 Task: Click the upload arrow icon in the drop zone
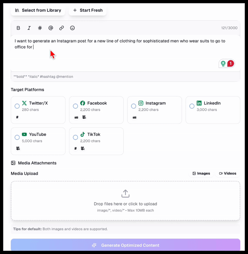pyautogui.click(x=125, y=193)
